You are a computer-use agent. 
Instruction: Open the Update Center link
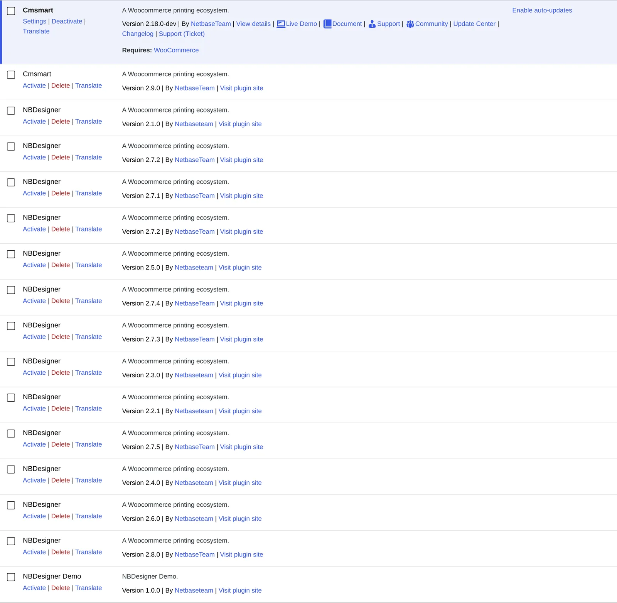coord(474,24)
